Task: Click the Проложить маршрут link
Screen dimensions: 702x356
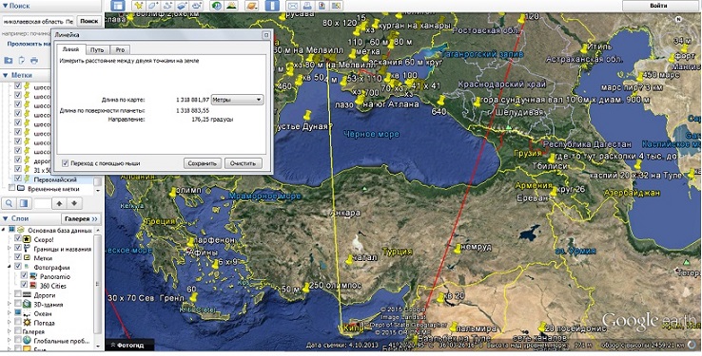Action: click(x=29, y=44)
